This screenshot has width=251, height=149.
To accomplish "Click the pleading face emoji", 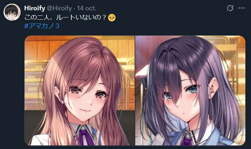I will pyautogui.click(x=112, y=17).
